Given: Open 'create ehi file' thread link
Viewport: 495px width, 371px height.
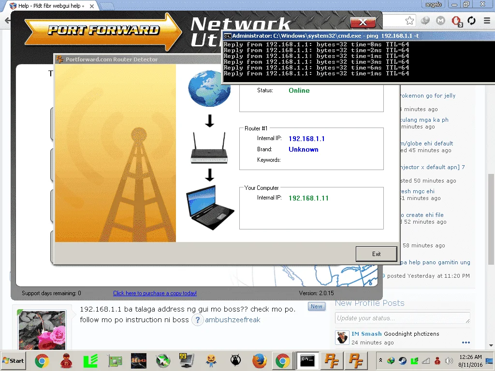Looking at the screenshot, I should coord(422,215).
